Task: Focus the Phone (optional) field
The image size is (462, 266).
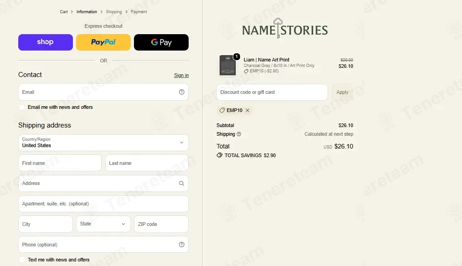Action: (103, 245)
